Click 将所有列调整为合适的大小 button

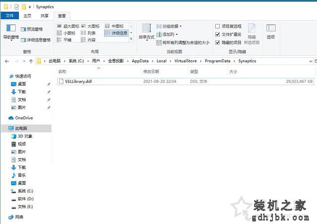[183, 43]
